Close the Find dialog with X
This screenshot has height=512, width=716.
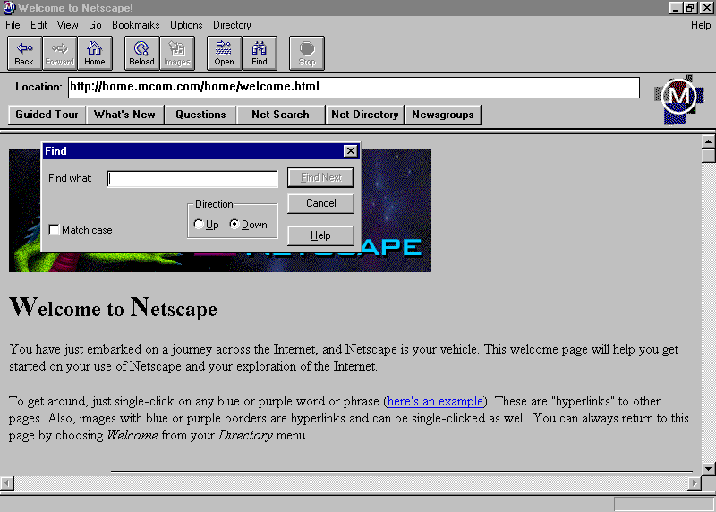(x=350, y=151)
